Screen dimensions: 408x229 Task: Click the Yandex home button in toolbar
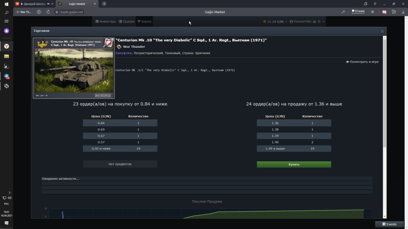coord(39,12)
